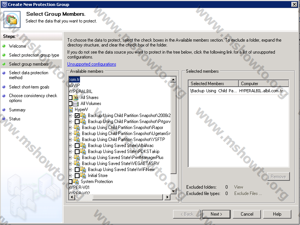The width and height of the screenshot is (300, 225).
Task: Check the Saved State AlbilArac checkbox
Action: pyautogui.click(x=77, y=145)
